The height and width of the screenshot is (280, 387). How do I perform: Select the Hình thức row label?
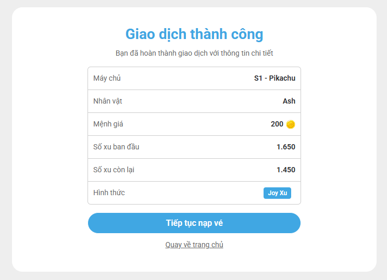coord(109,193)
